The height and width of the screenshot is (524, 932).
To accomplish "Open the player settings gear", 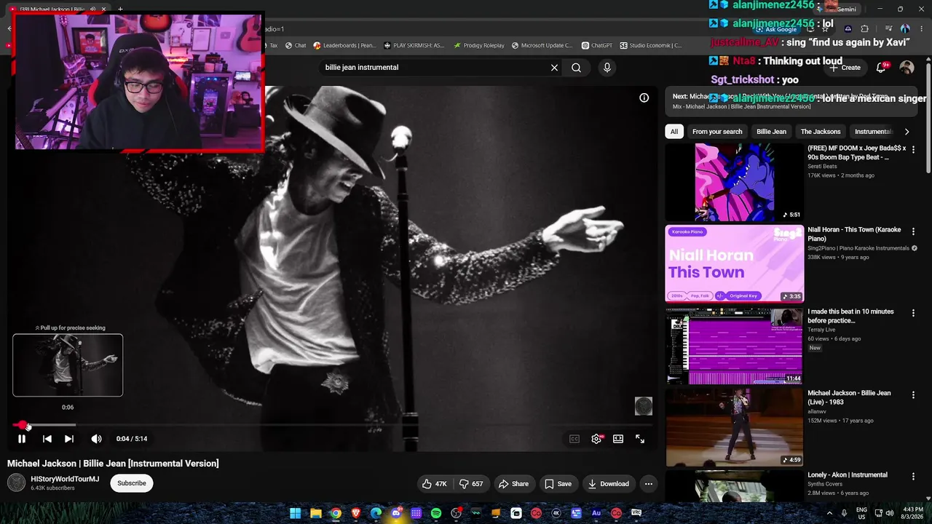I will [596, 439].
